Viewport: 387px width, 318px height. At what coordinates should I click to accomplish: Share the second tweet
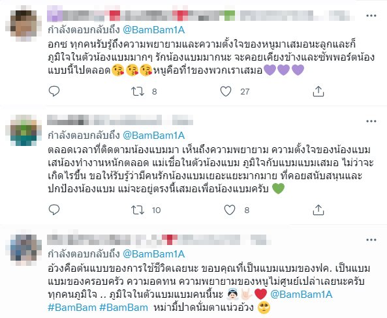tap(318, 210)
